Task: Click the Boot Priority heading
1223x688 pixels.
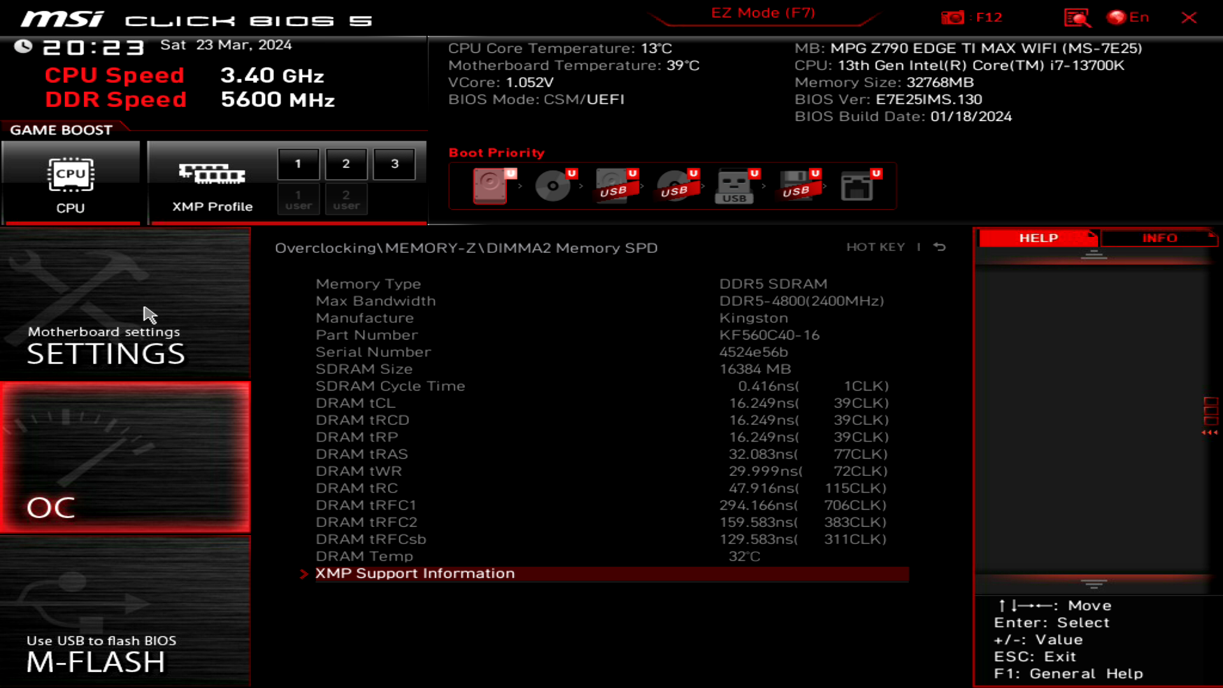Action: tap(497, 153)
